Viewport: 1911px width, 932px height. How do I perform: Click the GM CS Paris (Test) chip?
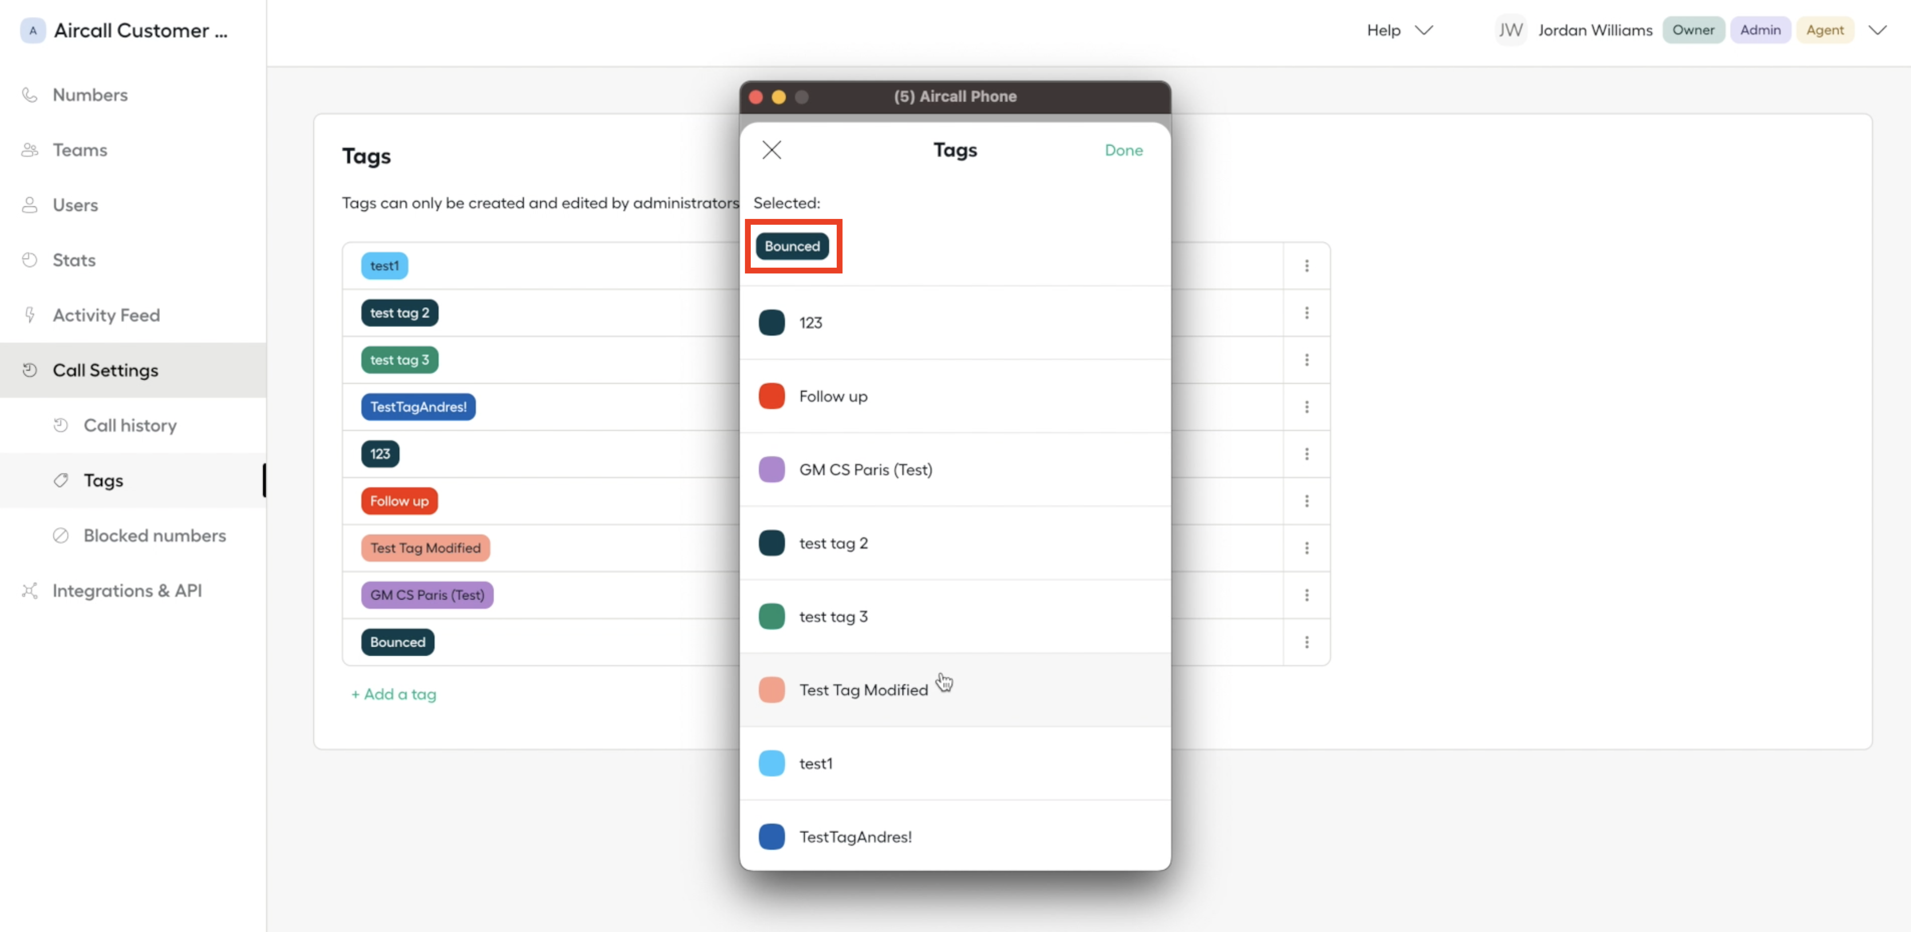(427, 596)
